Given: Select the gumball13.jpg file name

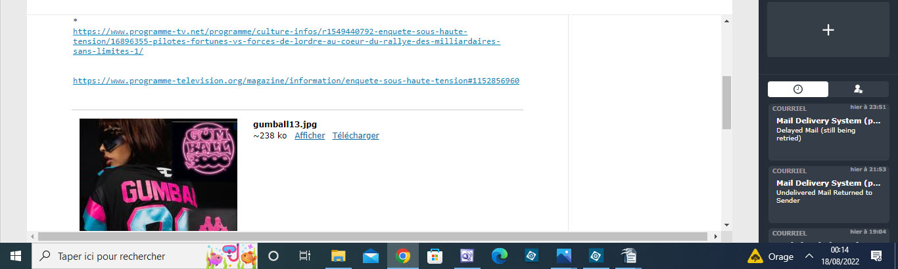Looking at the screenshot, I should point(285,124).
